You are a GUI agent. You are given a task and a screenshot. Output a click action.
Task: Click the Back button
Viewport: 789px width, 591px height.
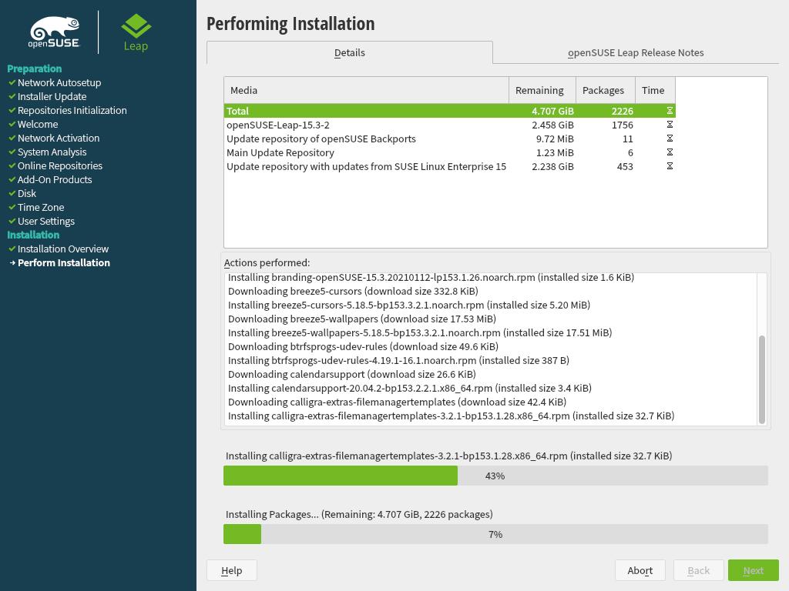pos(698,570)
